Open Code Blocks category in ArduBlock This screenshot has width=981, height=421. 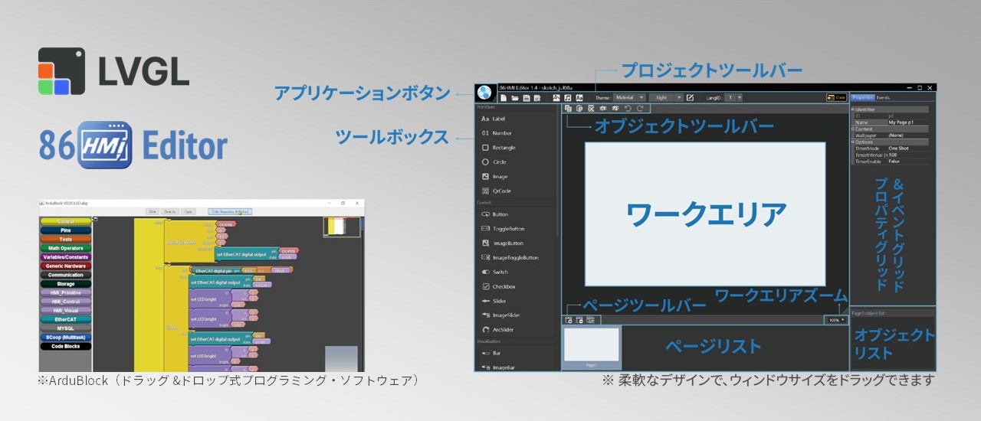(x=66, y=346)
